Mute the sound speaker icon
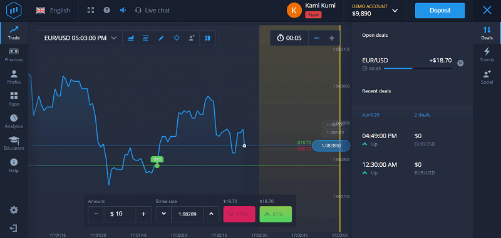Image resolution: width=501 pixels, height=238 pixels. [x=123, y=10]
